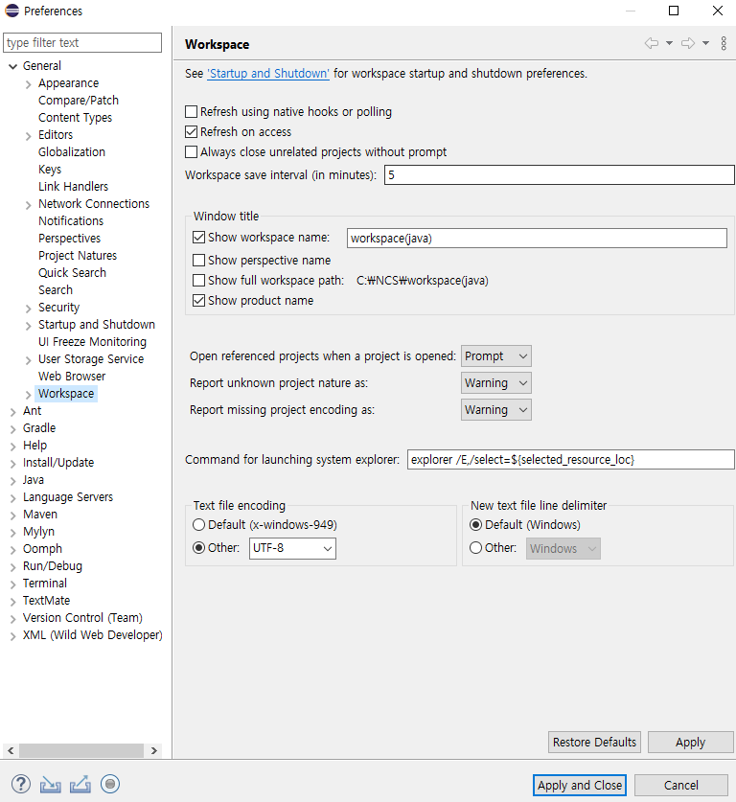Expand the Network Connections node

(x=29, y=205)
